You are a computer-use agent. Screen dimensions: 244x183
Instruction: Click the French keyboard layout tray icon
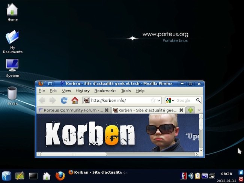[184, 176]
